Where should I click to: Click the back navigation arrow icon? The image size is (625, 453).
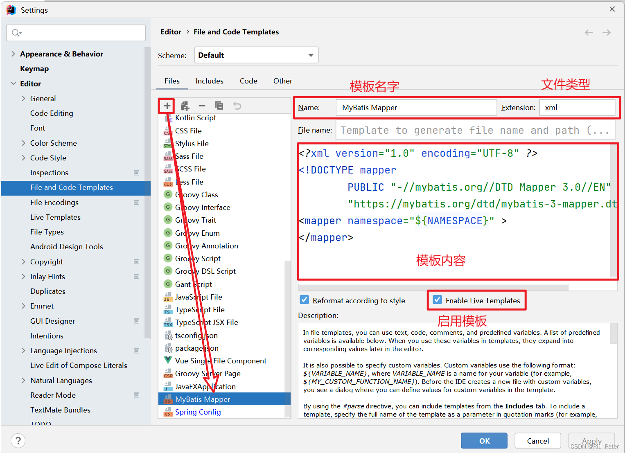pos(589,32)
